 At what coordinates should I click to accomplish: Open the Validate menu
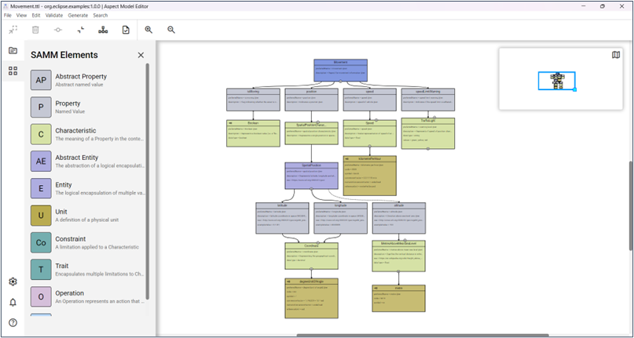(x=53, y=16)
